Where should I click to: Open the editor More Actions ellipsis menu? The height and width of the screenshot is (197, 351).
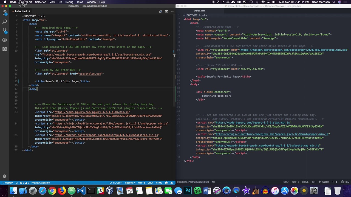[172, 11]
